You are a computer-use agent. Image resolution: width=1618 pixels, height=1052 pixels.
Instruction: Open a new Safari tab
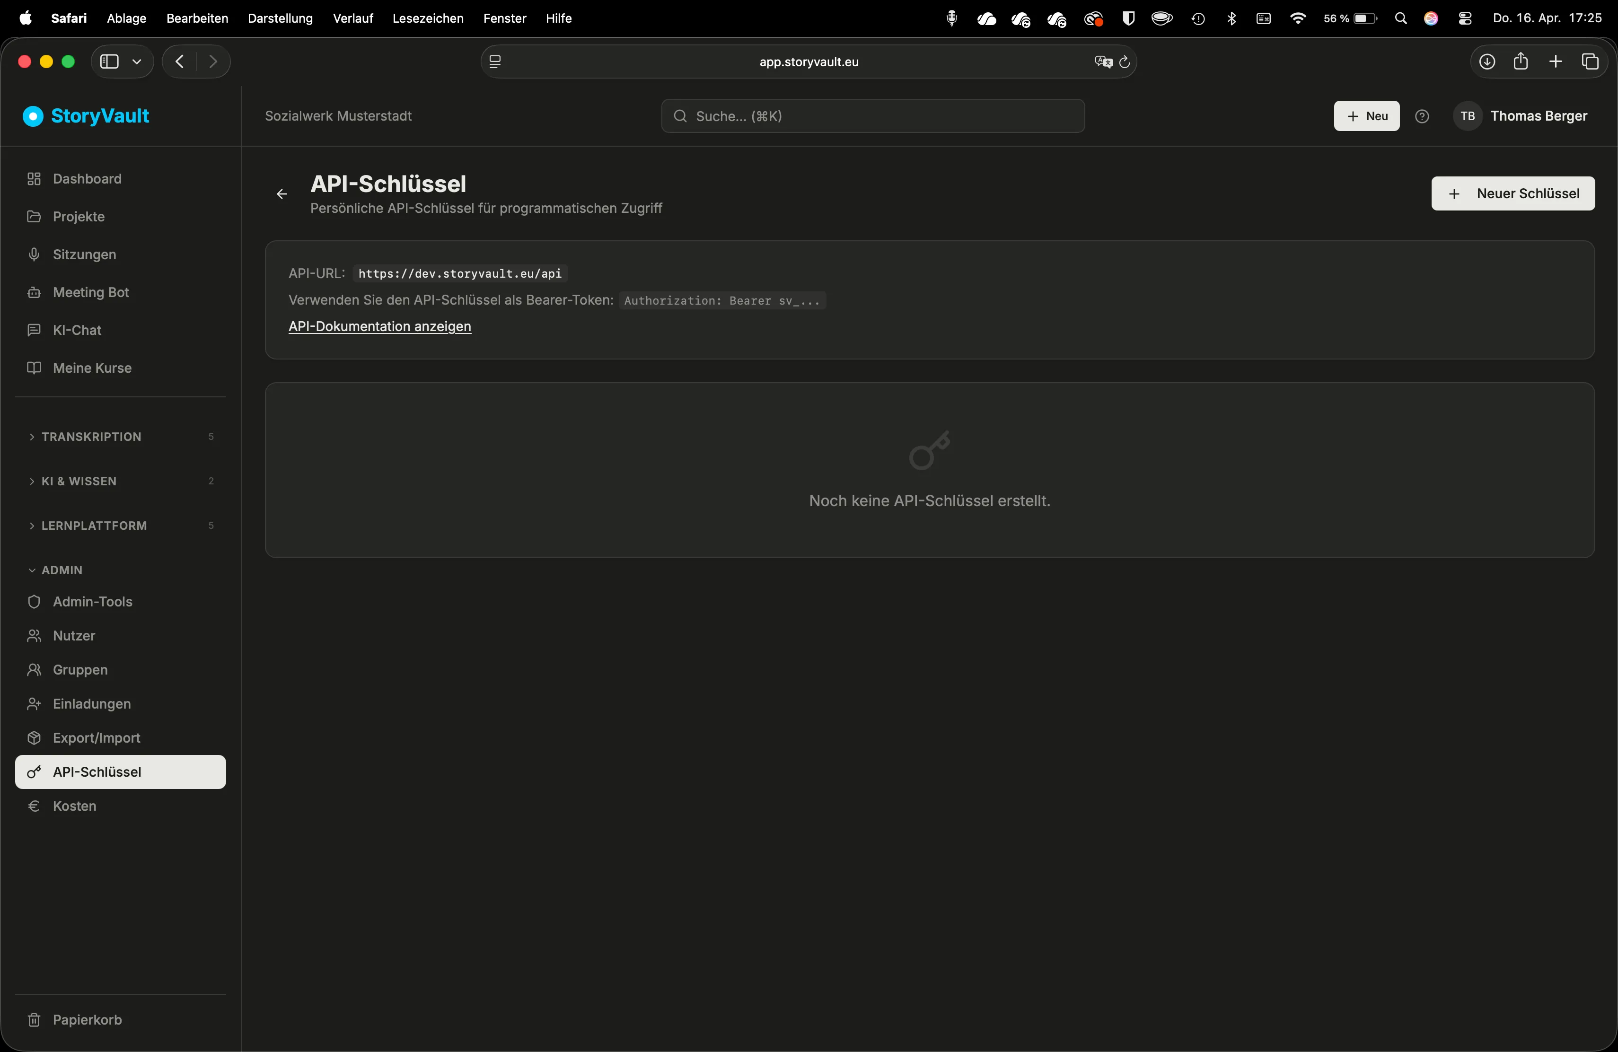pyautogui.click(x=1556, y=62)
